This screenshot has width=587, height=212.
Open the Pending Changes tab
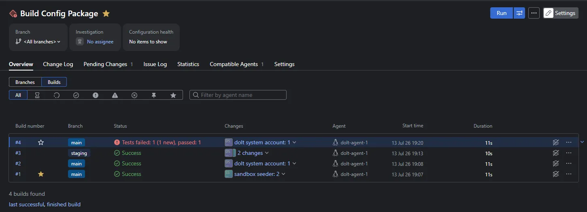point(108,64)
